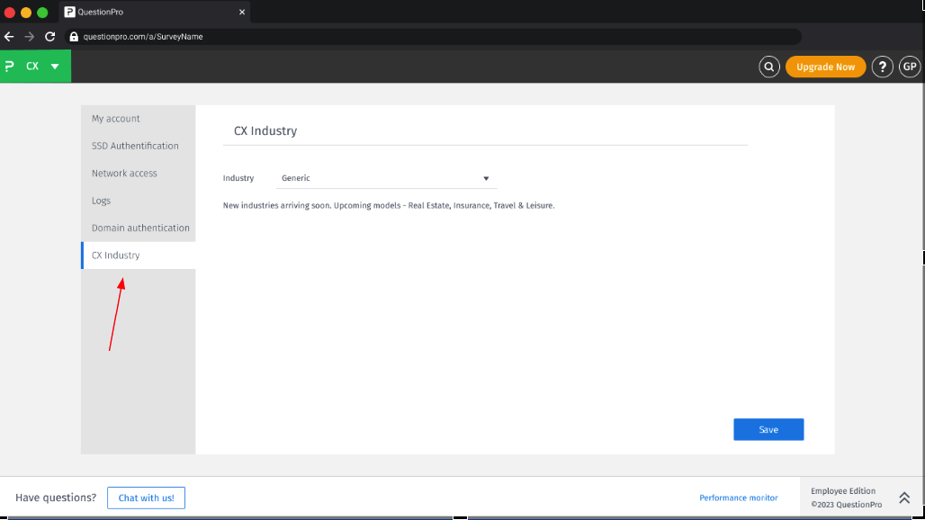Click the GP profile avatar
The height and width of the screenshot is (520, 925).
910,67
